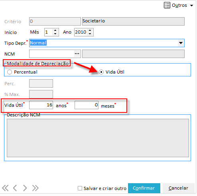Click the Cancelar button
197x196 pixels.
(x=178, y=188)
